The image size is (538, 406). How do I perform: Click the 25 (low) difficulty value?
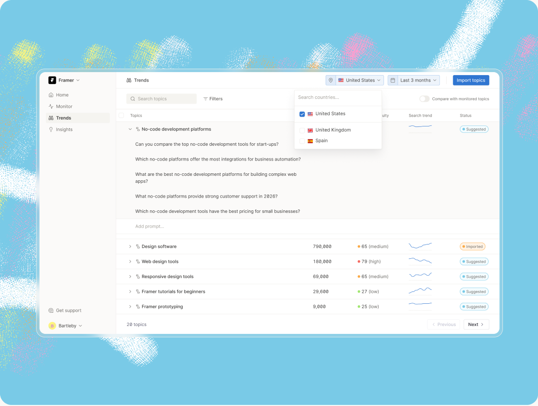point(368,307)
